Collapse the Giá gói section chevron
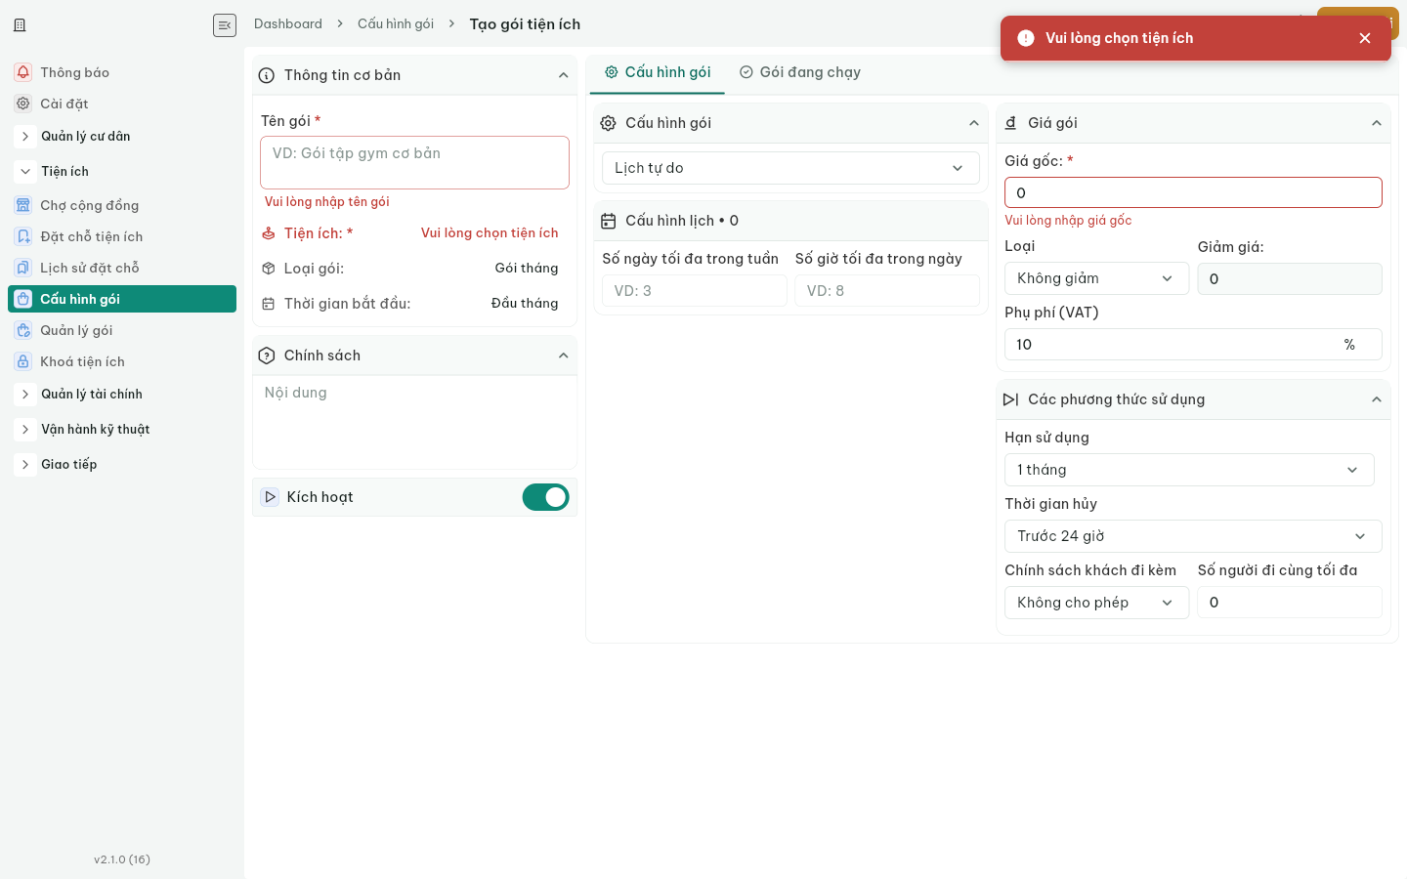The width and height of the screenshot is (1407, 879). (x=1377, y=123)
